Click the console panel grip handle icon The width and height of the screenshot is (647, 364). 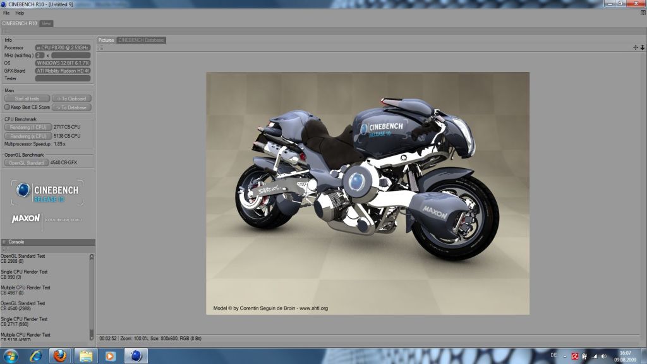(4, 249)
